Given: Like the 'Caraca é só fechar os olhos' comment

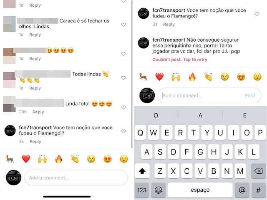Looking at the screenshot, I should 123,25.
